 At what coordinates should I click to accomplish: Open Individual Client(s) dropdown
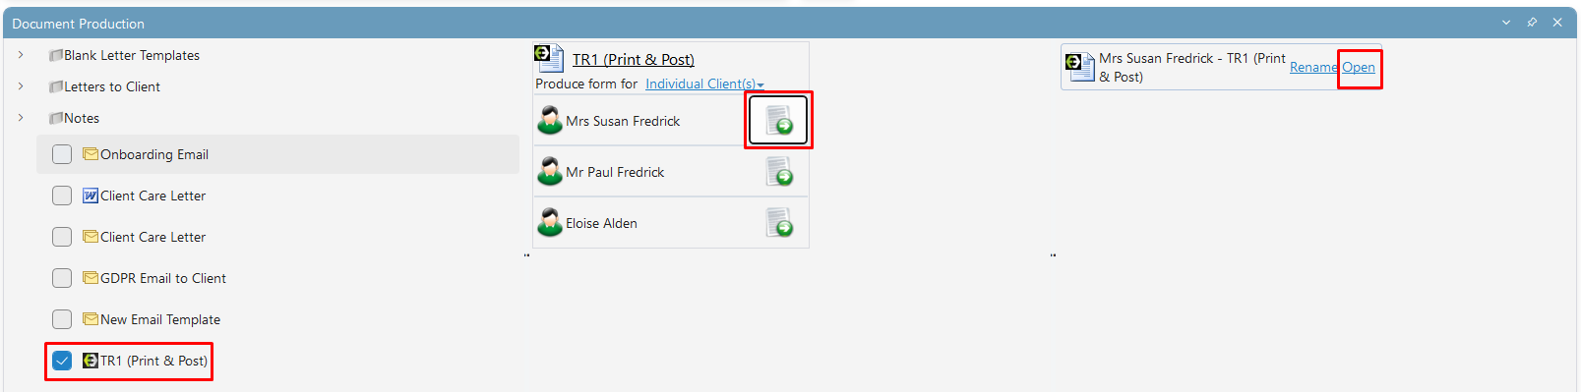tap(704, 84)
